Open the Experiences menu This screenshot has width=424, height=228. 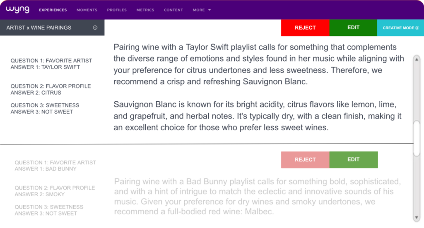[53, 10]
